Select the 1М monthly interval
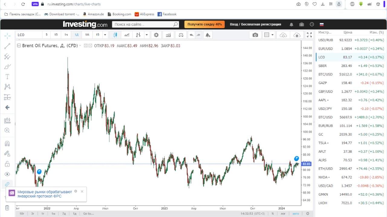Screen dimensions: 387x217 click(87, 35)
